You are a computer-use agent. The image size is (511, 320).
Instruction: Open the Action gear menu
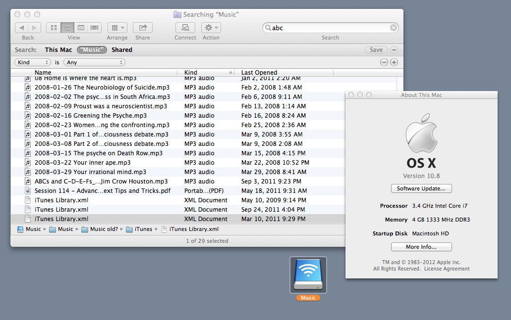coord(211,28)
